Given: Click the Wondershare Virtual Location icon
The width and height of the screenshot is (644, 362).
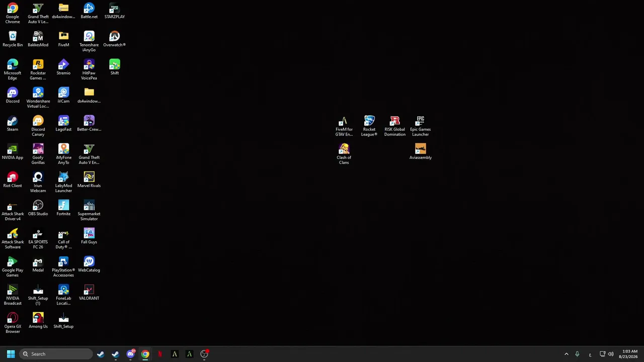Looking at the screenshot, I should click(x=38, y=98).
